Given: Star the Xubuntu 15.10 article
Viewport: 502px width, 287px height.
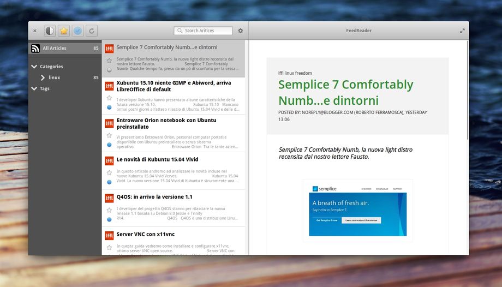Looking at the screenshot, I should coord(109,98).
